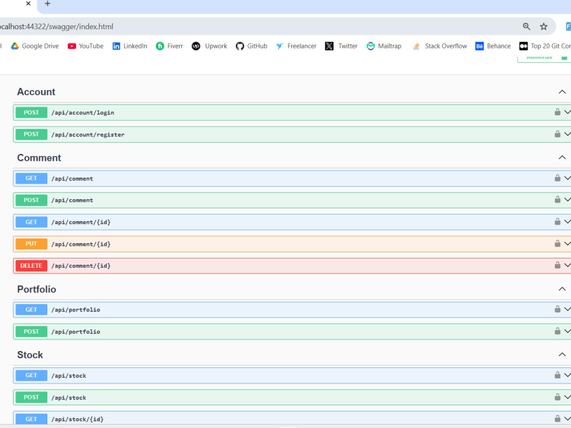Open the GitHub bookmark
The width and height of the screenshot is (571, 428).
(252, 46)
